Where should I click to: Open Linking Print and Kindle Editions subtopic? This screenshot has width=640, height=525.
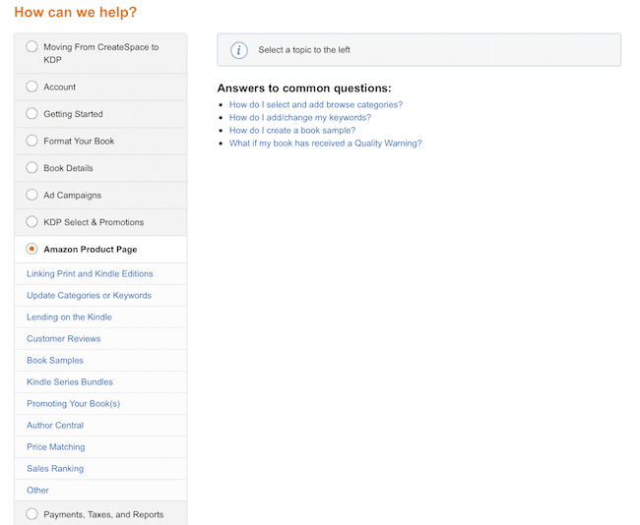(x=90, y=273)
